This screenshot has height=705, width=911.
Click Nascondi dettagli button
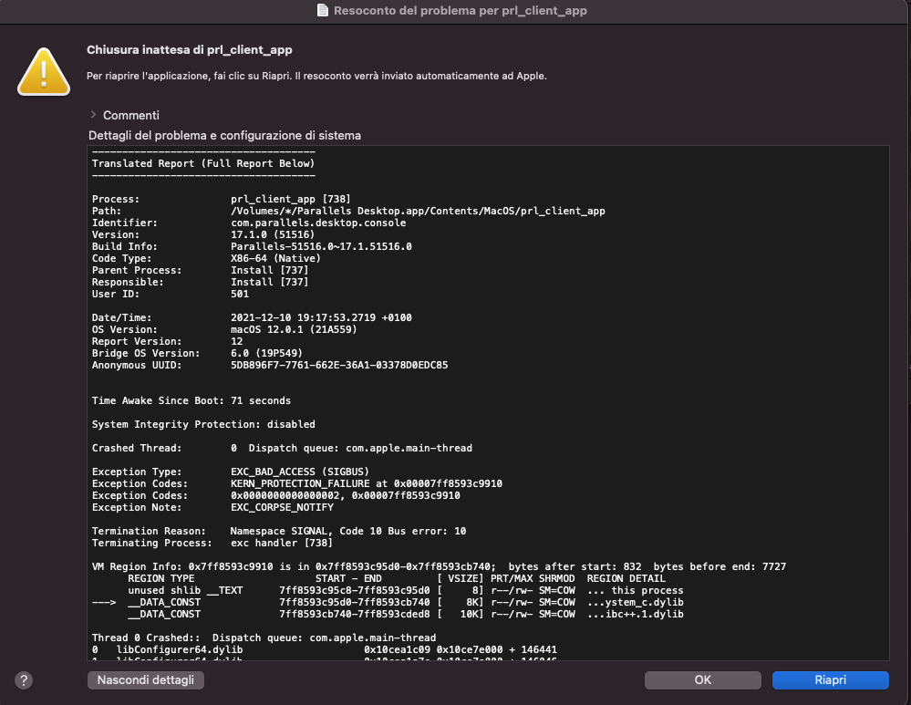(x=145, y=680)
